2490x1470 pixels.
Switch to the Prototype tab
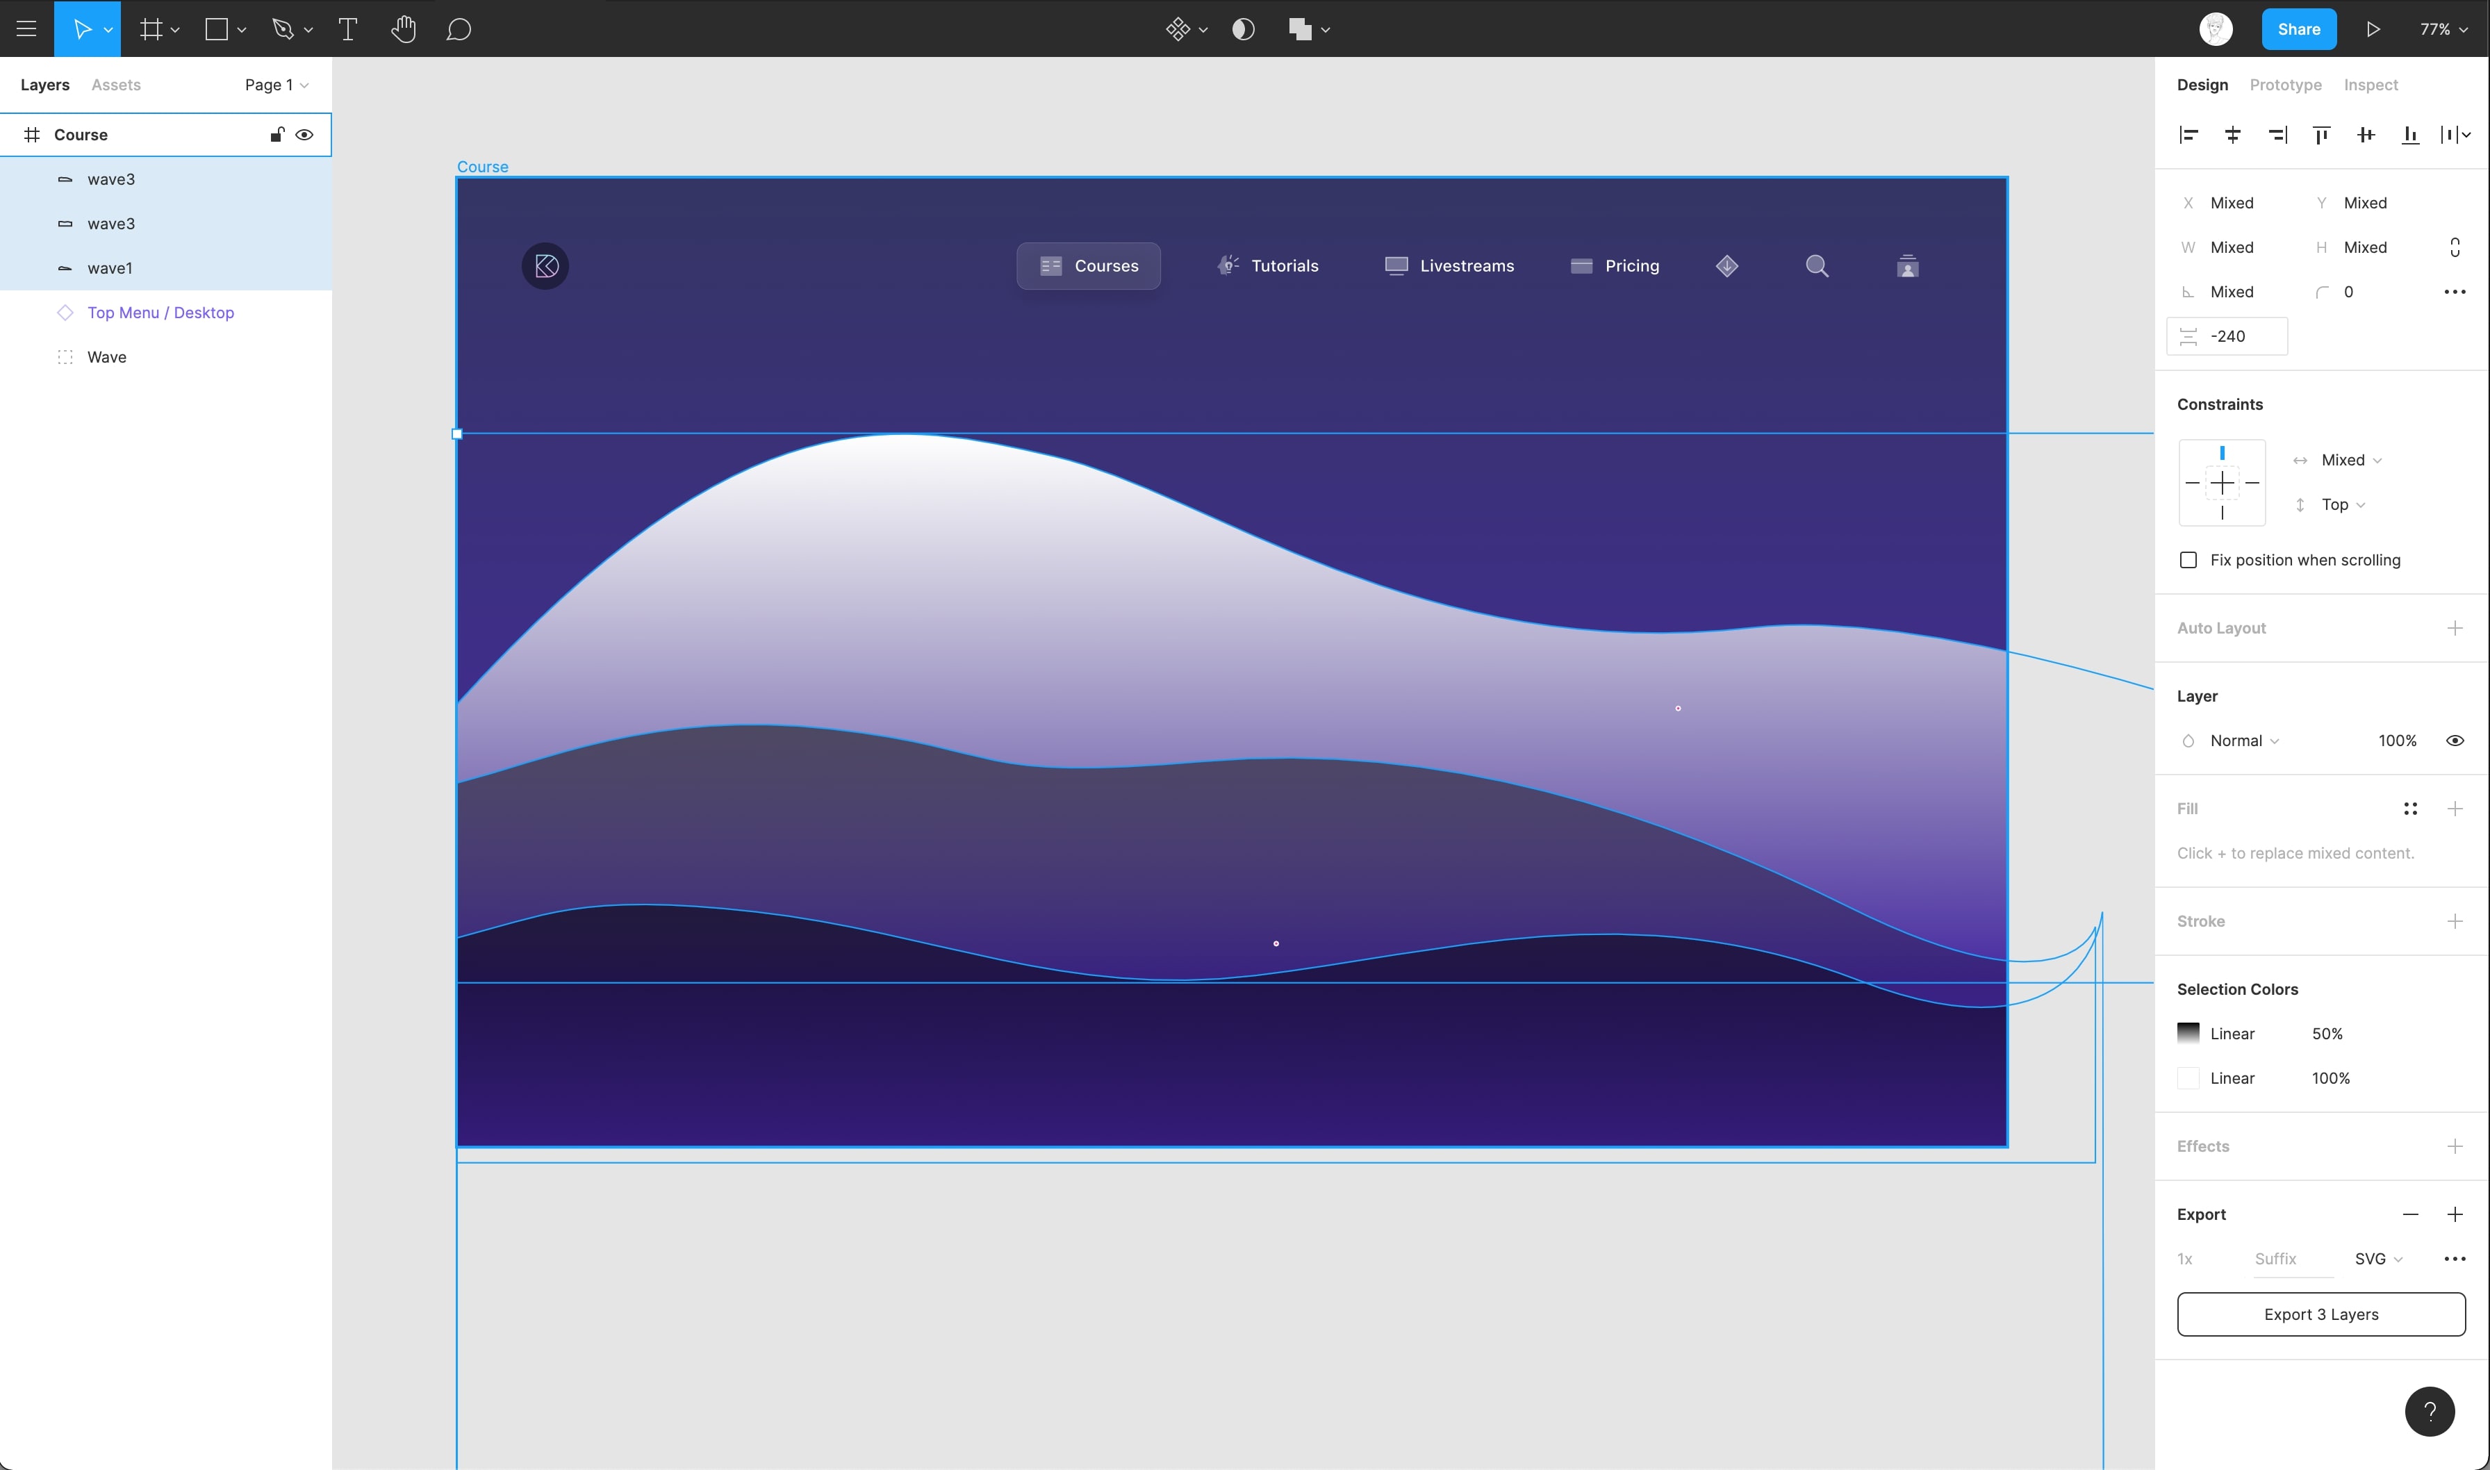pyautogui.click(x=2285, y=85)
